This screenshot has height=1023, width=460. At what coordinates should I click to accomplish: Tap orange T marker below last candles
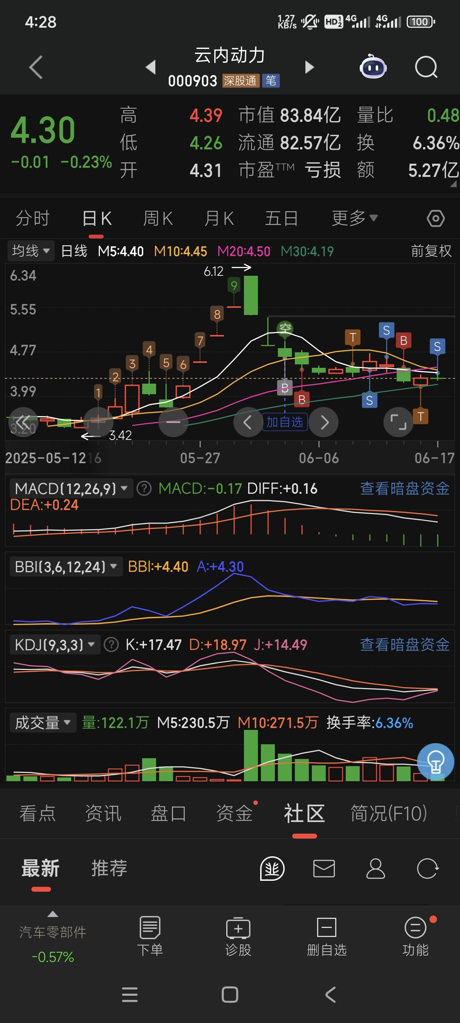[x=421, y=416]
